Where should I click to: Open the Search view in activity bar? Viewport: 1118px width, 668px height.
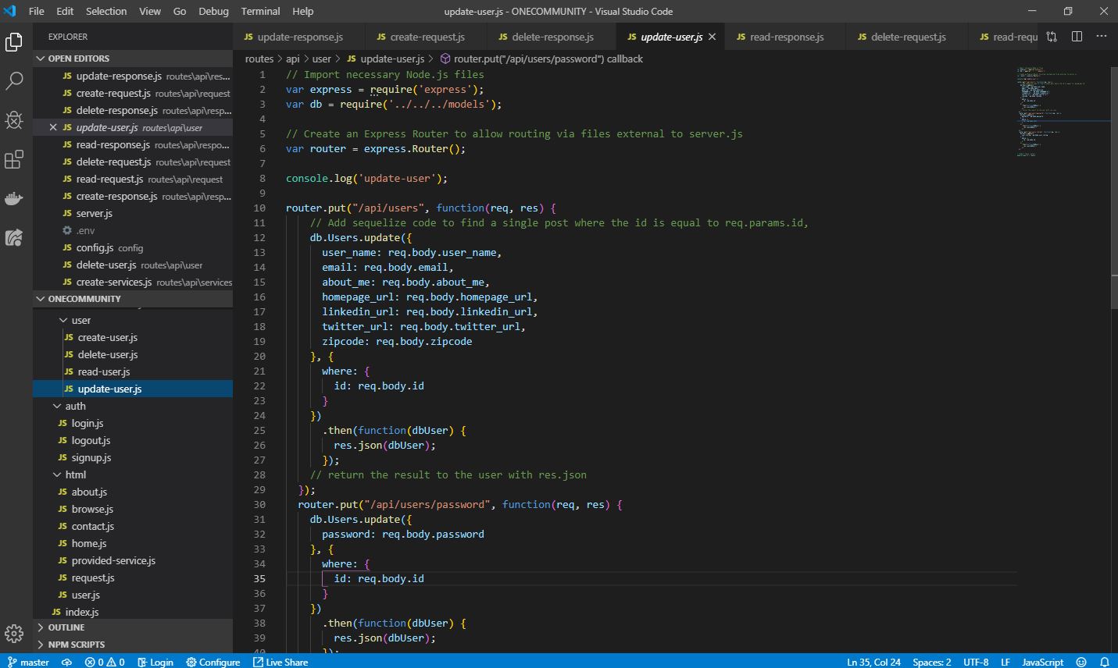[x=14, y=80]
